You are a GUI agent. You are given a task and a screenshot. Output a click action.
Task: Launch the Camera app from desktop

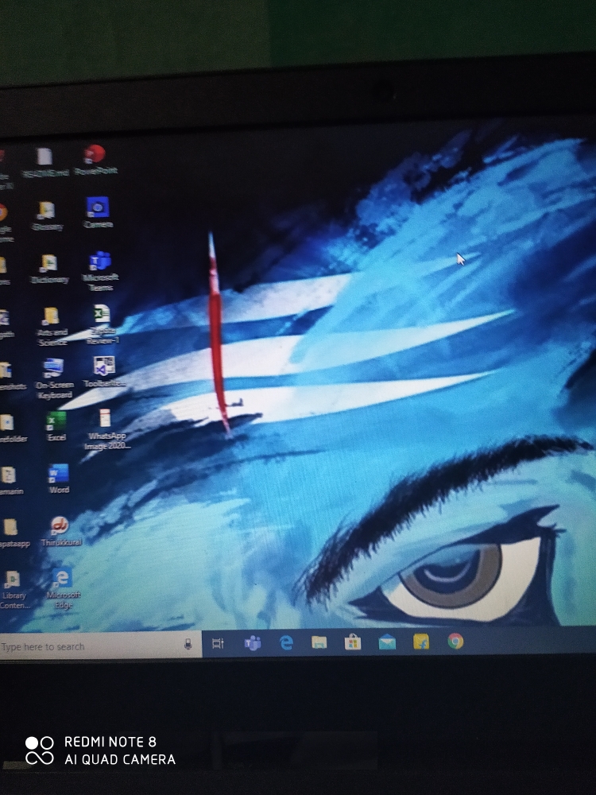click(x=97, y=208)
